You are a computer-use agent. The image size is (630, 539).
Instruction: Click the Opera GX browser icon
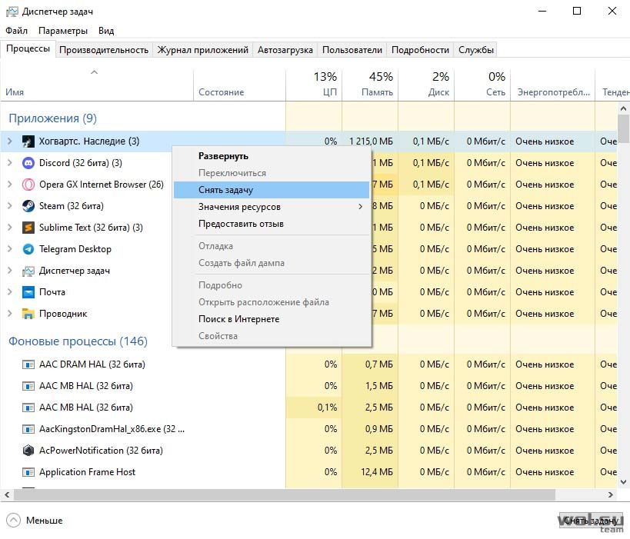tap(28, 185)
